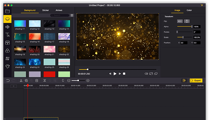The height and width of the screenshot is (120, 209).
Task: Open the Color properties tab
Action: coord(189,10)
